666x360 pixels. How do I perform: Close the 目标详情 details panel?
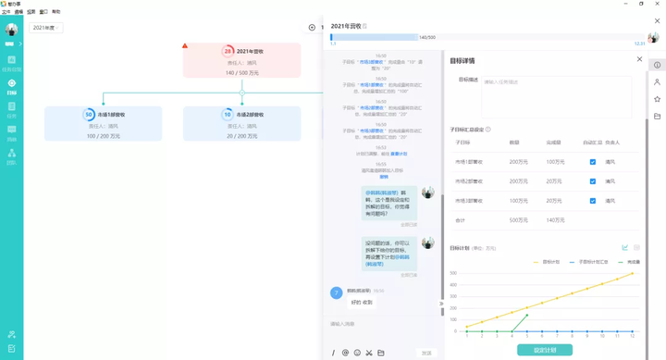[639, 59]
